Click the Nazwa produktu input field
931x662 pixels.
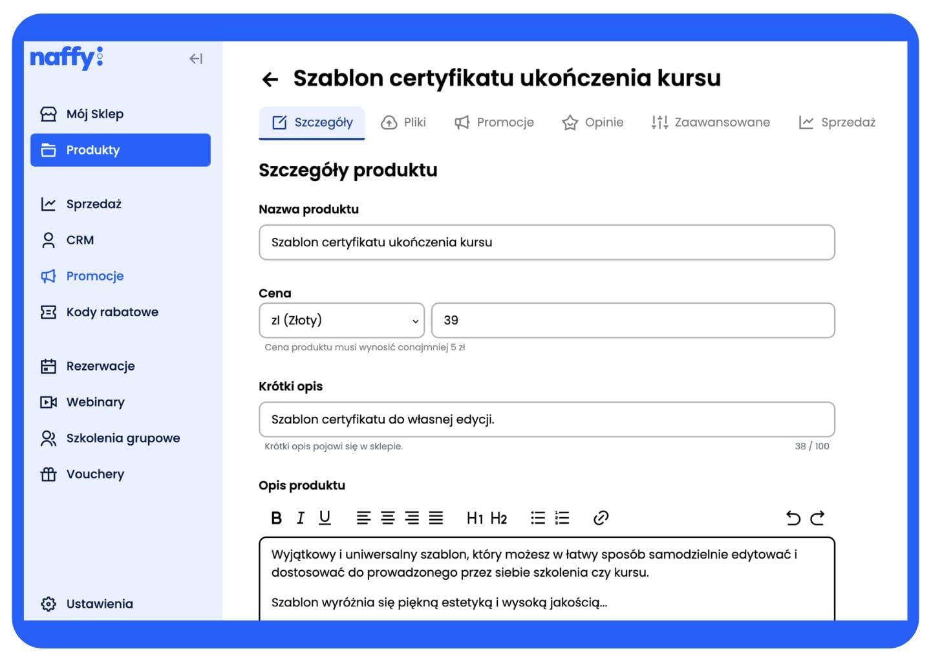pos(547,242)
